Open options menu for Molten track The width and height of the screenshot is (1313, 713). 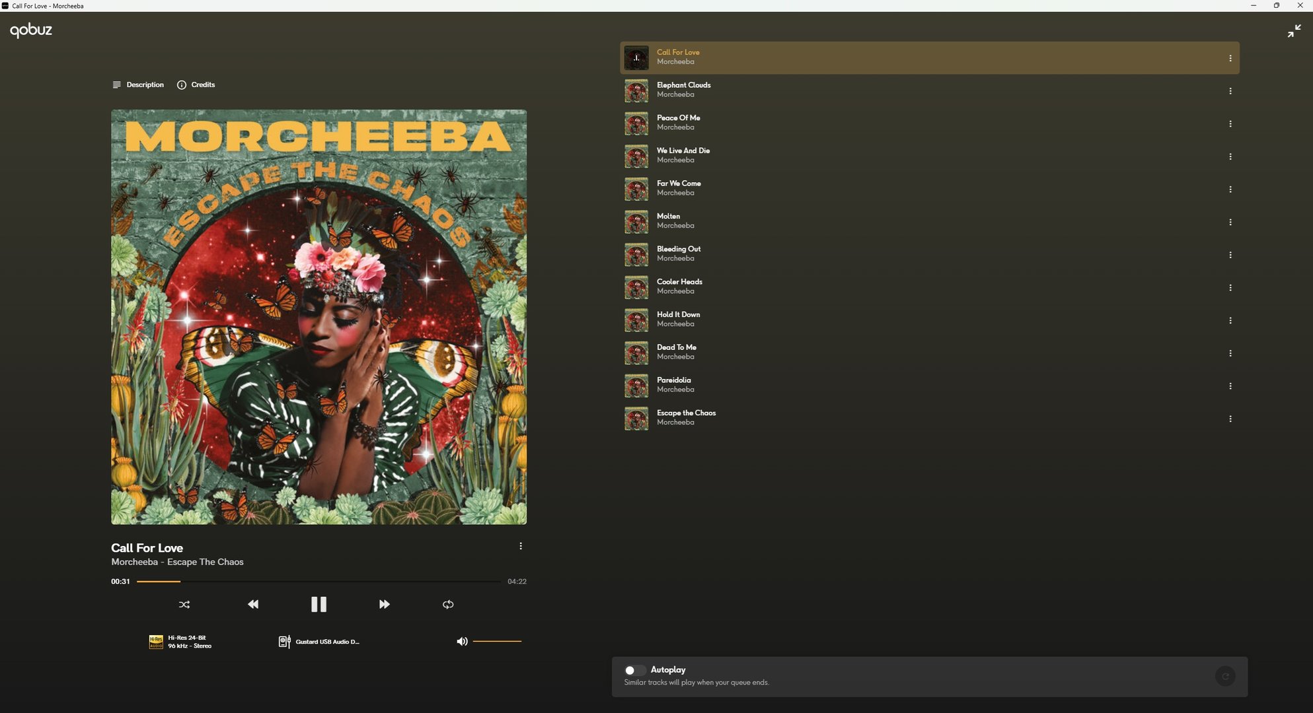[1230, 222]
